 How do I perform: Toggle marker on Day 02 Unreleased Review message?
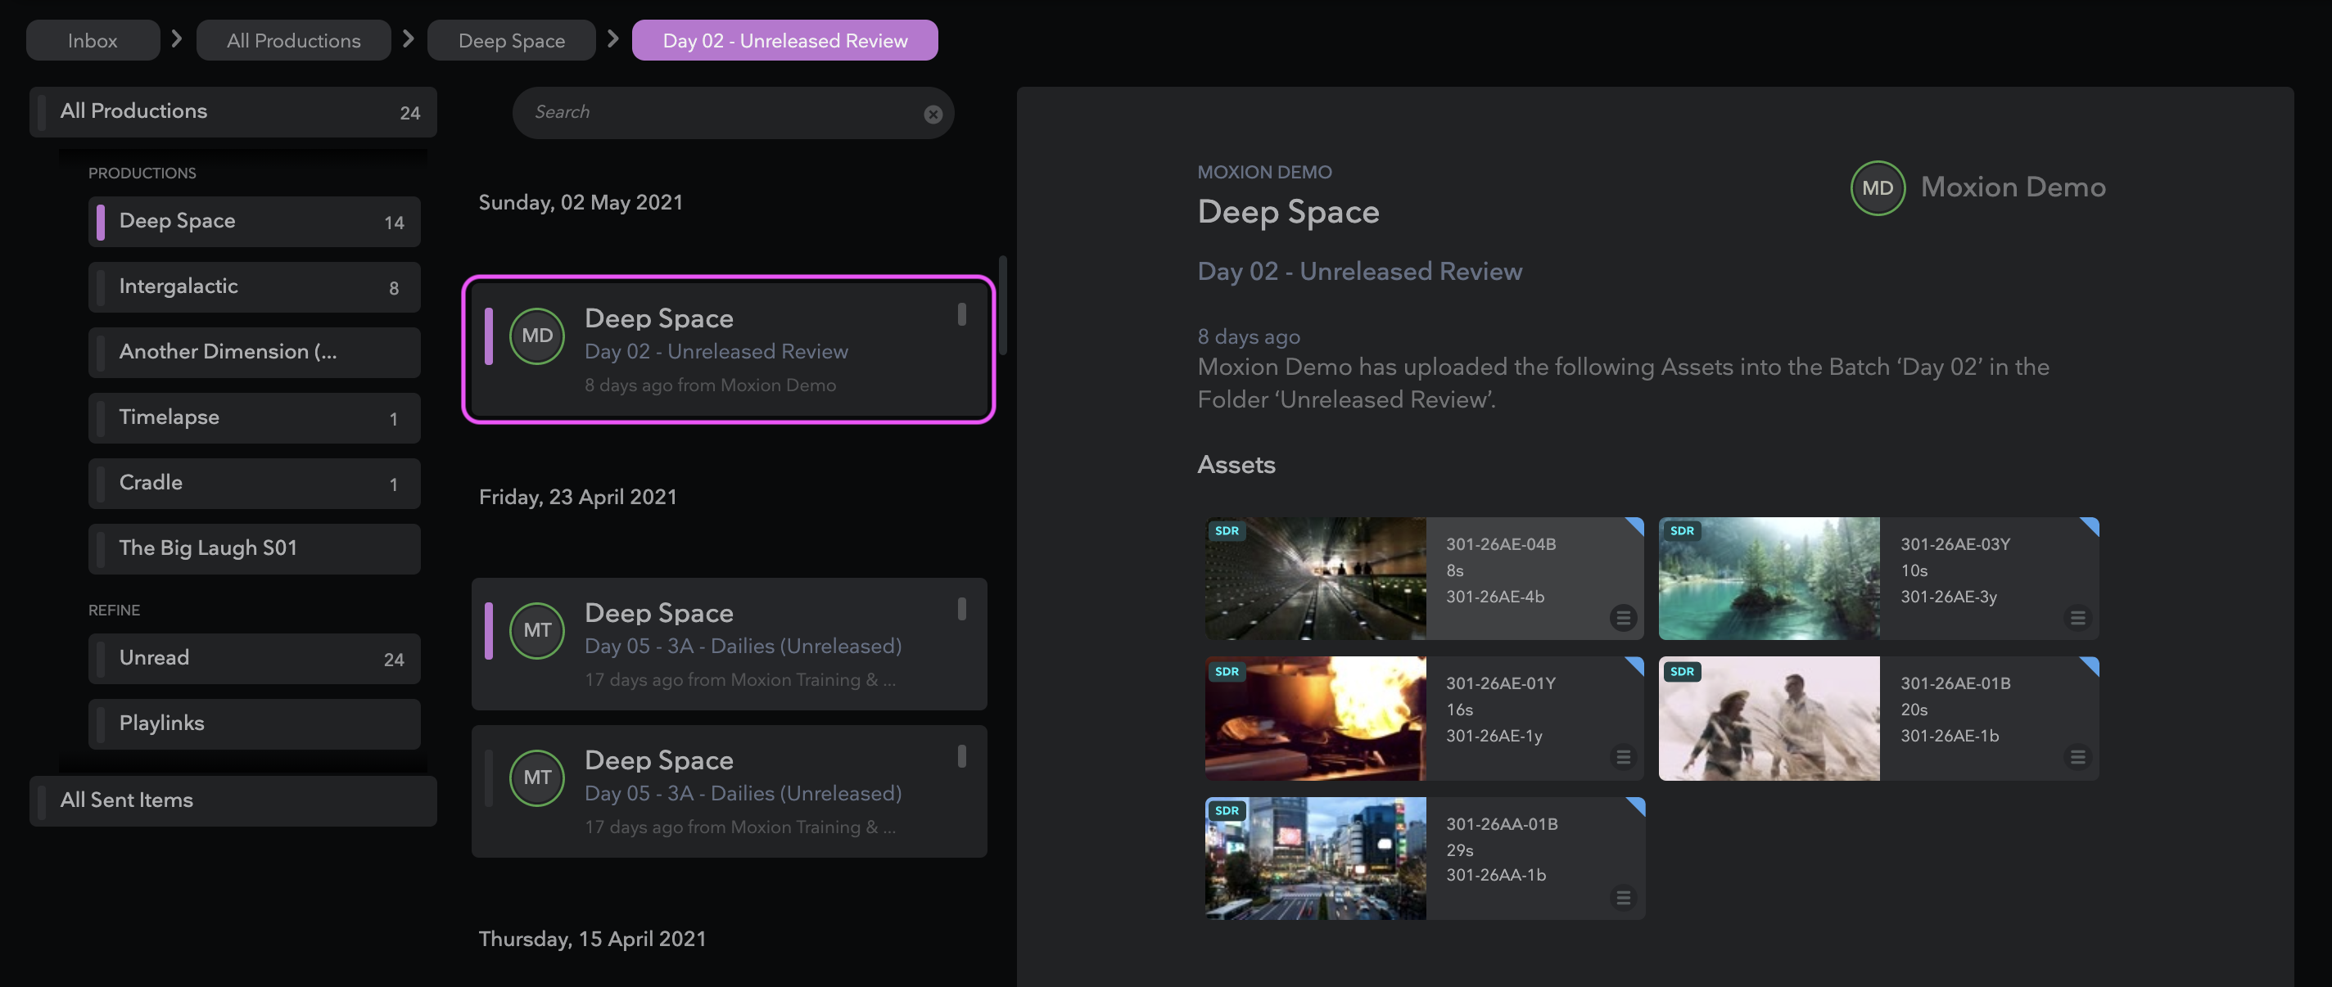961,314
